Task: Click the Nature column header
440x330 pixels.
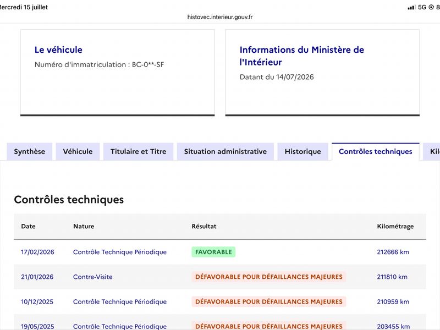Action: [84, 226]
